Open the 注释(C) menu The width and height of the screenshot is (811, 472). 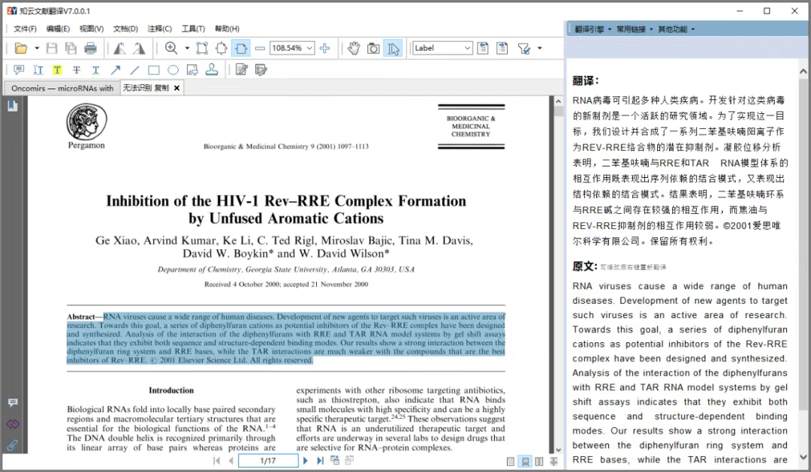[159, 29]
